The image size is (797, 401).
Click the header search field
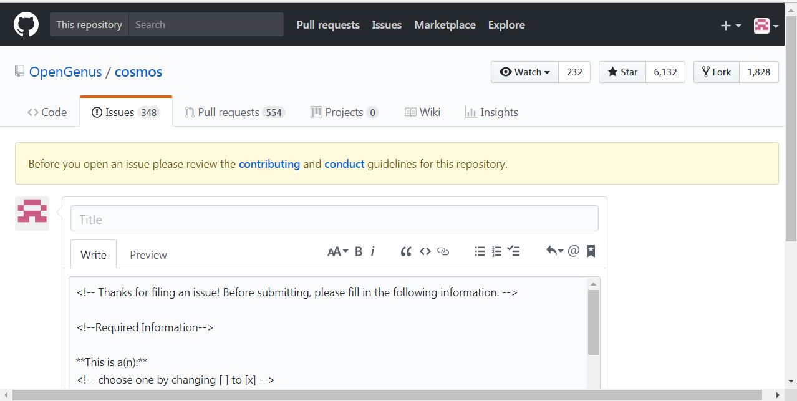click(x=206, y=25)
